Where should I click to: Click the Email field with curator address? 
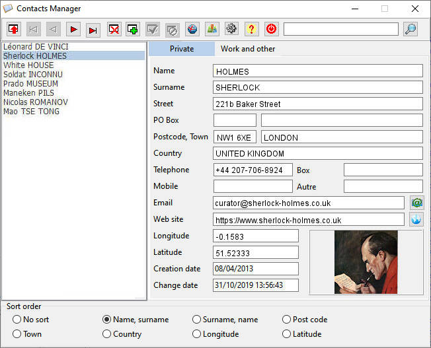(309, 203)
